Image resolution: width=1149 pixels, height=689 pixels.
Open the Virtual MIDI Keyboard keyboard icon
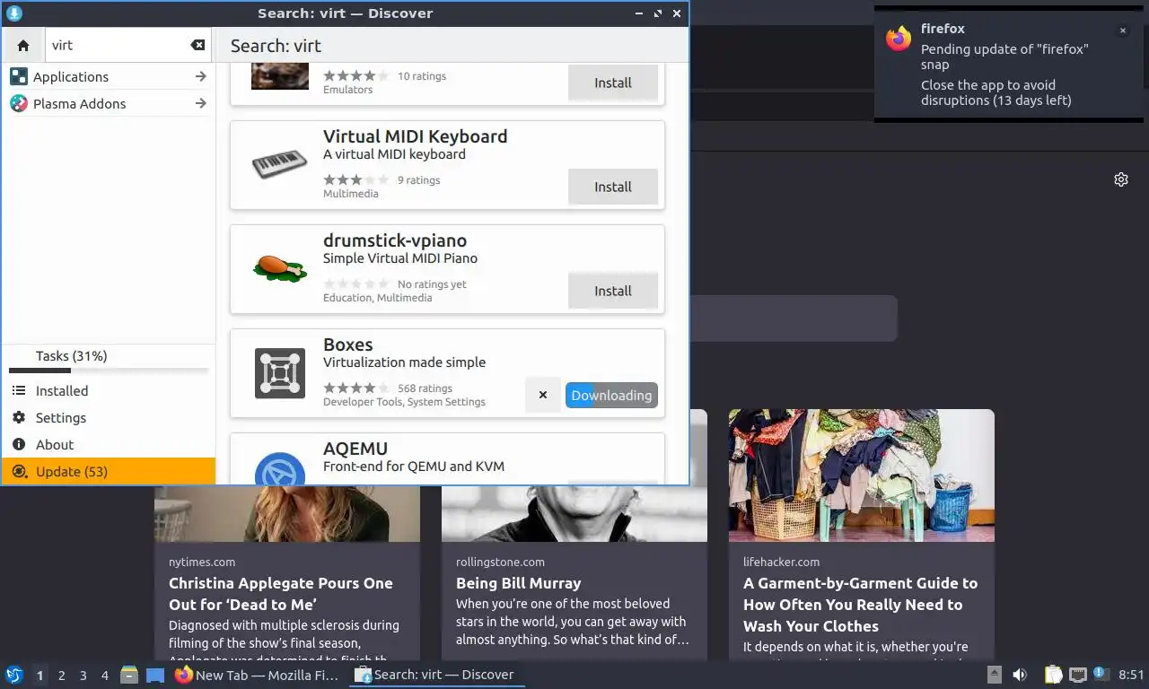click(x=280, y=165)
